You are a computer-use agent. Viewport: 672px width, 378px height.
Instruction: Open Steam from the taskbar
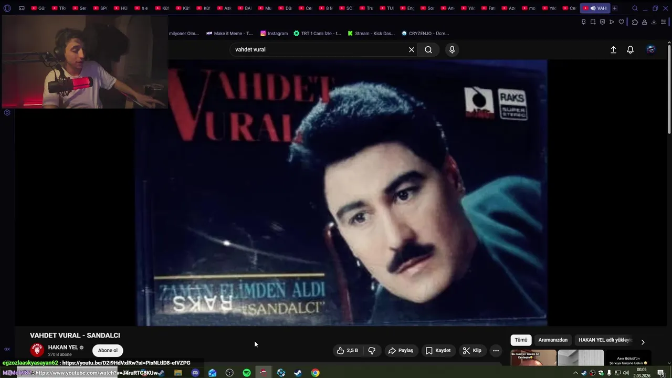click(x=298, y=373)
